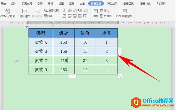Image resolution: width=176 pixels, height=110 pixels.
Task: Click 查看代码 view code
Action: click(x=51, y=10)
